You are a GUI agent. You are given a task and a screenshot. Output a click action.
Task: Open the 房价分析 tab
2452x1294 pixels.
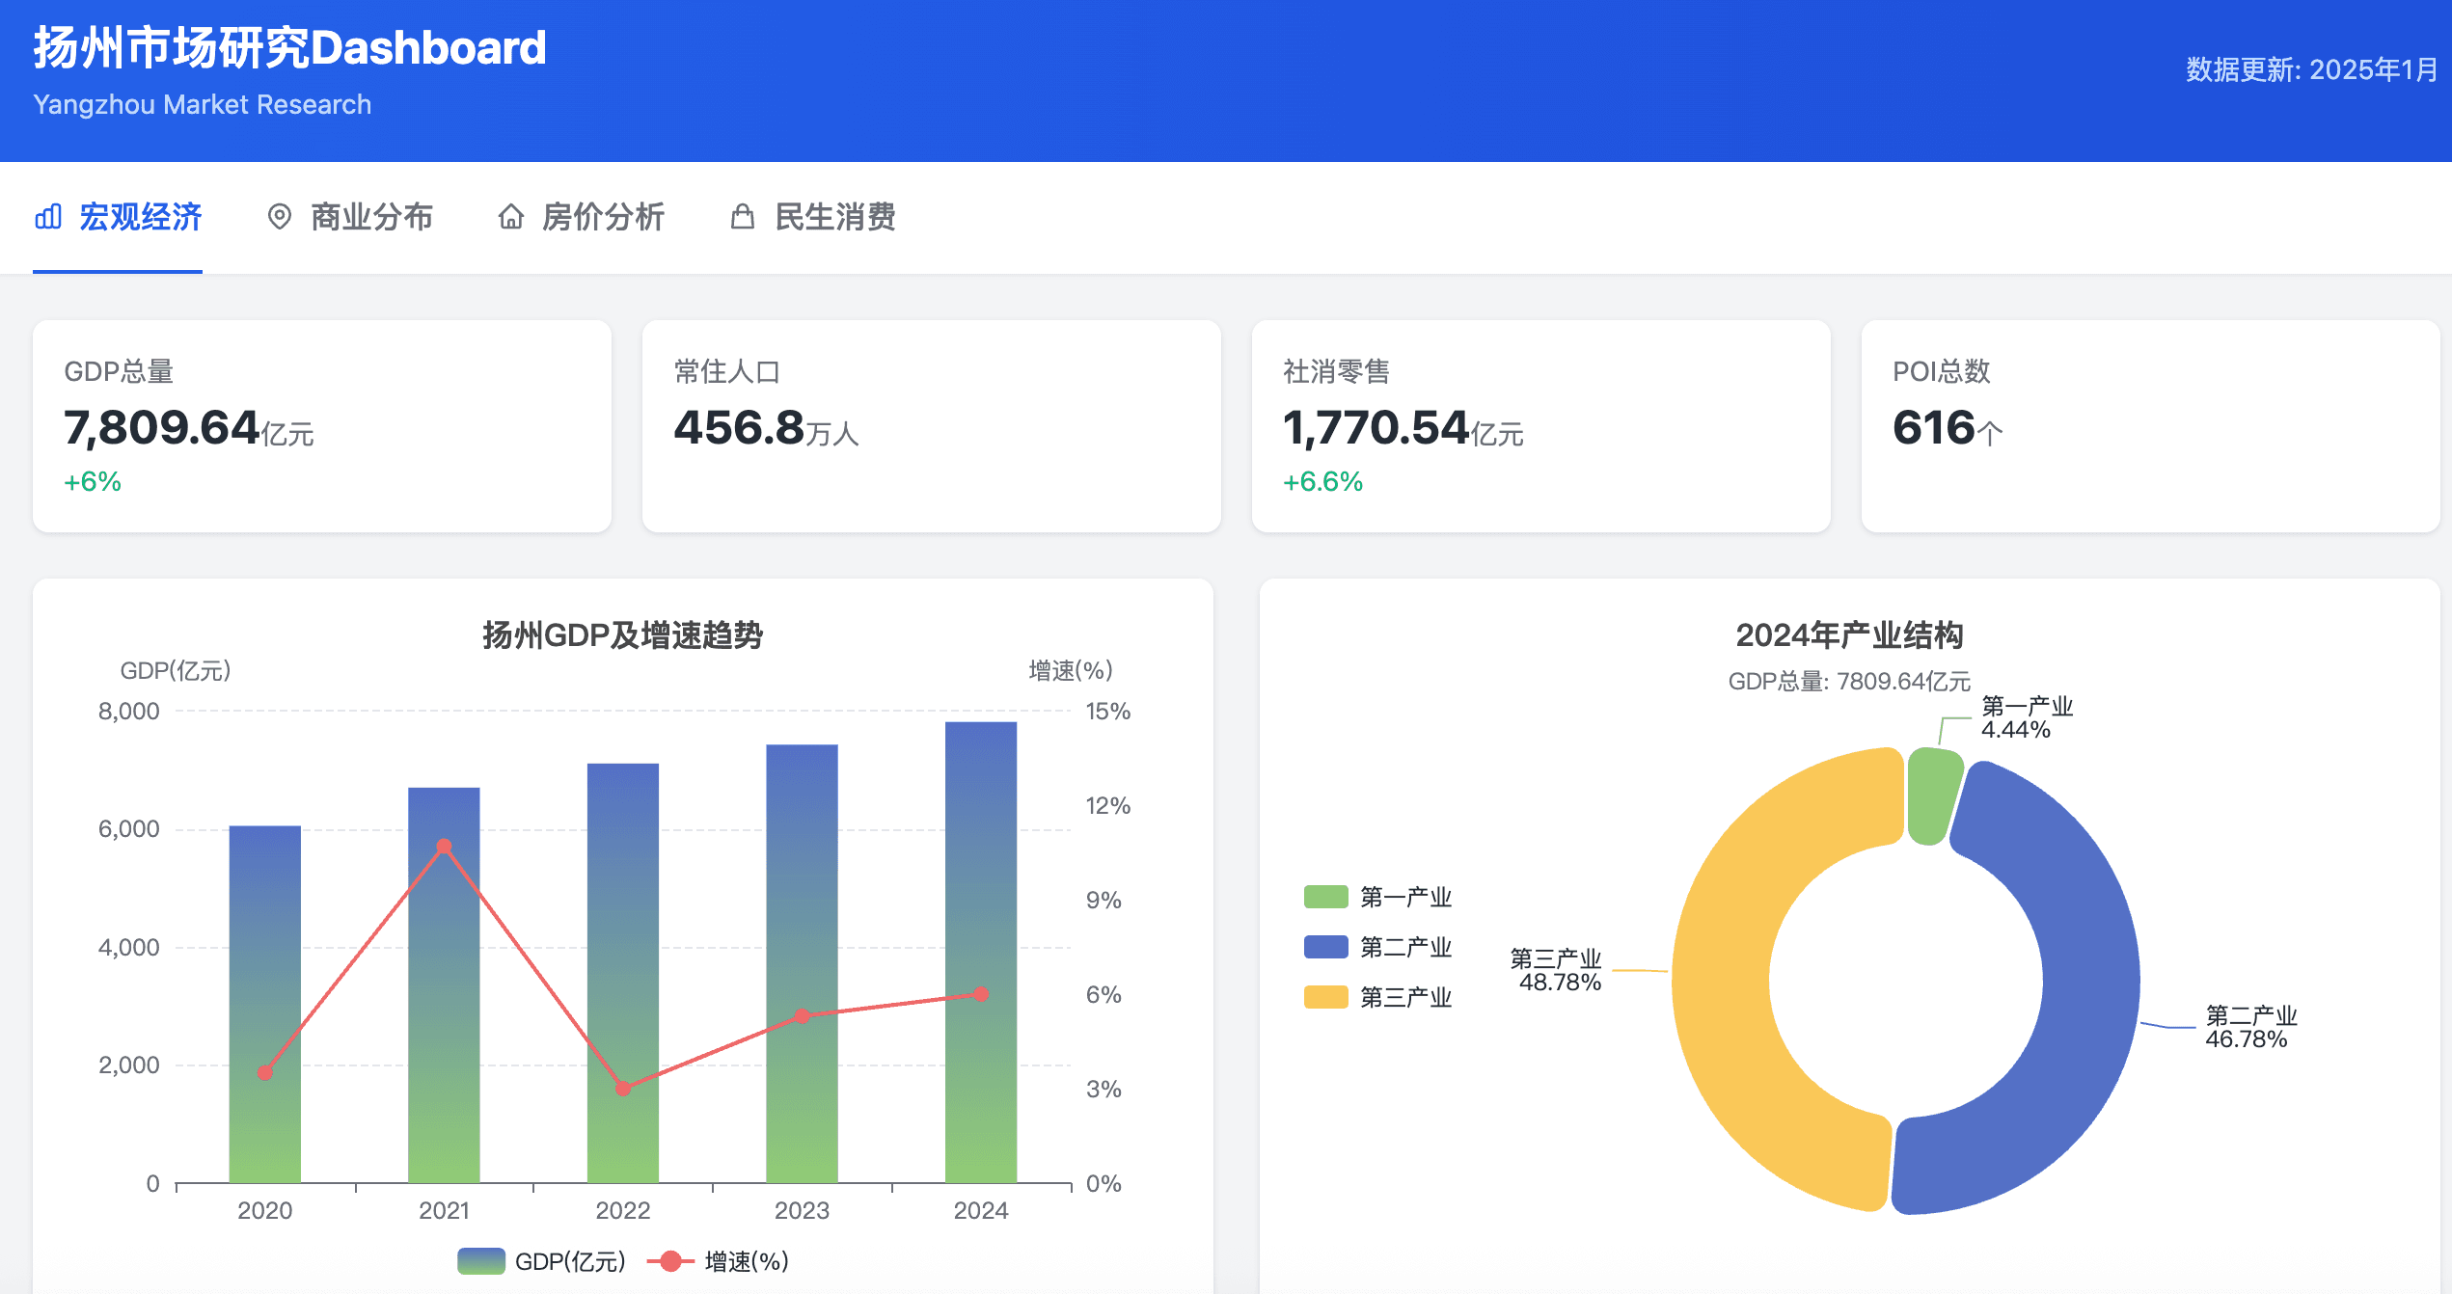pos(603,218)
